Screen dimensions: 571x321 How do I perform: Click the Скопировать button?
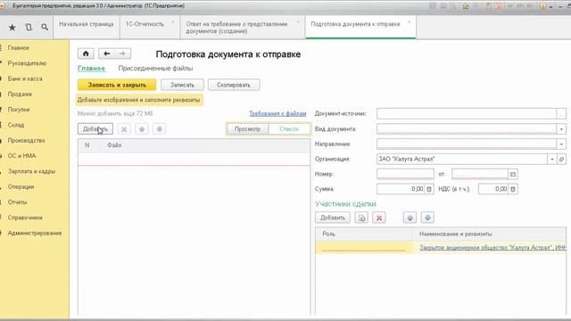tap(234, 85)
